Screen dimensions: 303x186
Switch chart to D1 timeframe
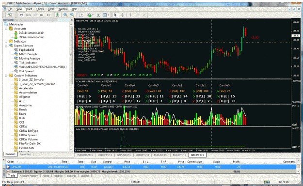tap(48, 15)
